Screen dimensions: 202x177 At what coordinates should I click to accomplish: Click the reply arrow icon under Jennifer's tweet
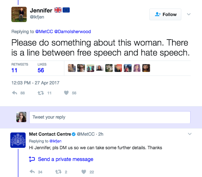(15, 93)
